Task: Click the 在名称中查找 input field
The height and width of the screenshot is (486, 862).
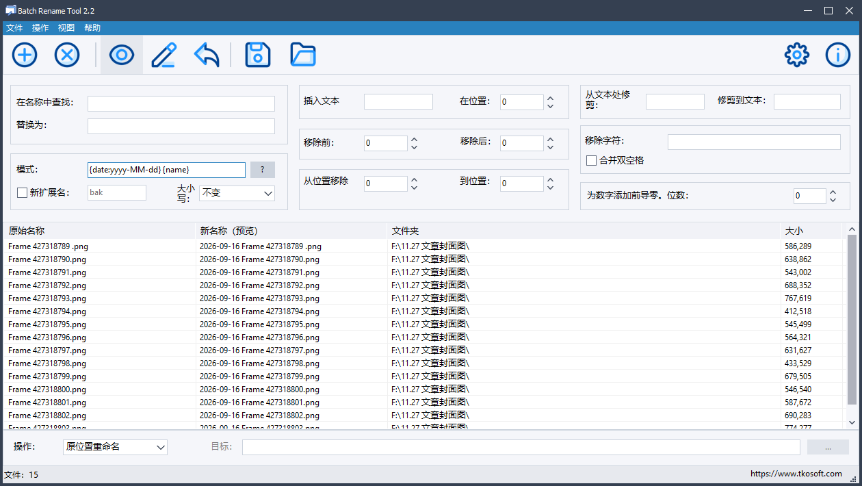Action: (x=181, y=103)
